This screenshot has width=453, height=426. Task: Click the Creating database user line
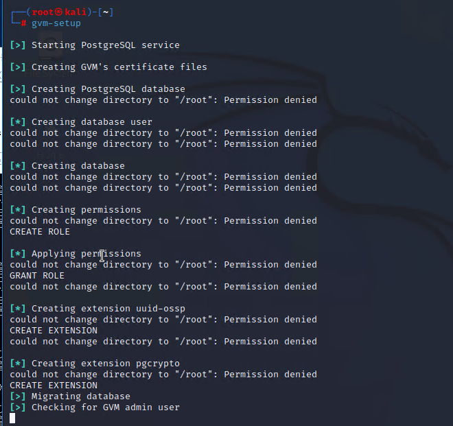91,122
